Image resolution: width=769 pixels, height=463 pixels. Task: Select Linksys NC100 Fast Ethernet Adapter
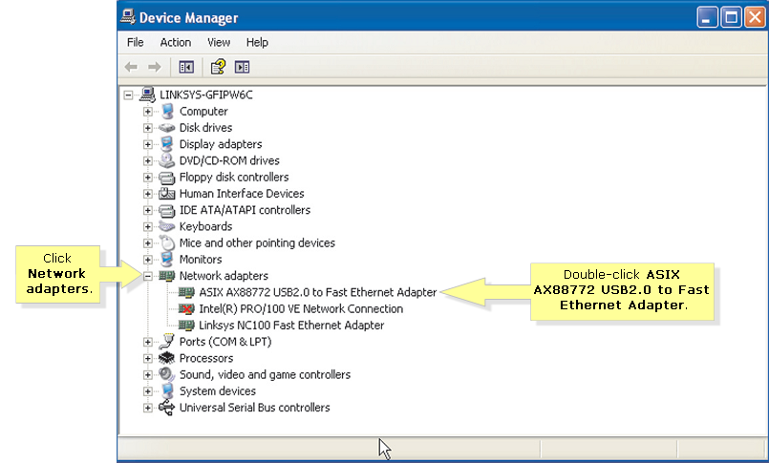[291, 326]
